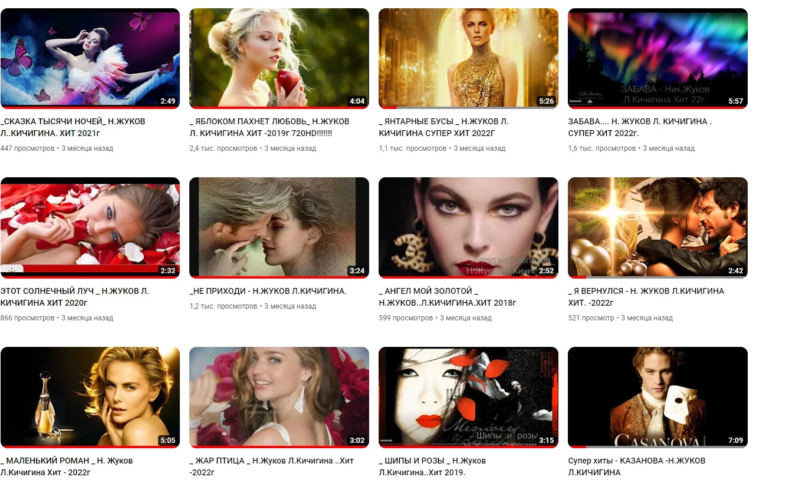This screenshot has width=789, height=480.
Task: Play the rose petals video thumbnail
Action: click(90, 227)
